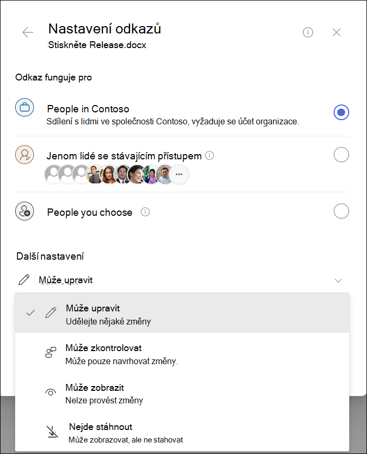Select the People you choose radio button

(341, 211)
